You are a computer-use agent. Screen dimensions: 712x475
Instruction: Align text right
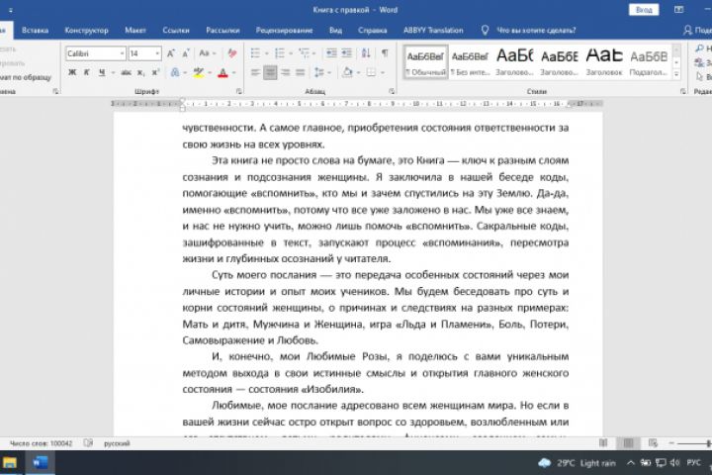[x=285, y=72]
